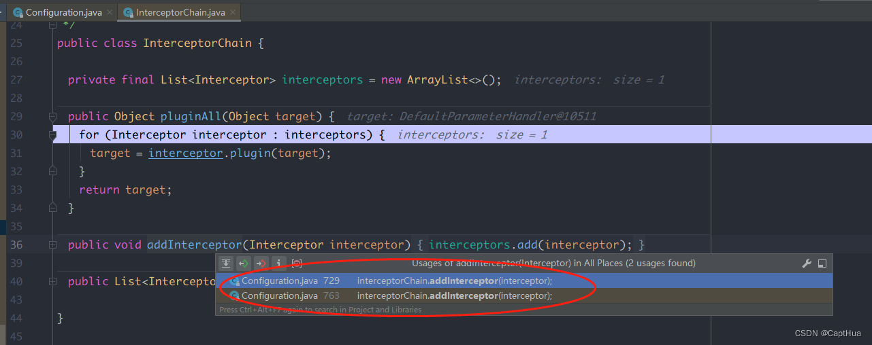
Task: Click the 'Usages of addInterceptor' popup title
Action: tap(553, 264)
